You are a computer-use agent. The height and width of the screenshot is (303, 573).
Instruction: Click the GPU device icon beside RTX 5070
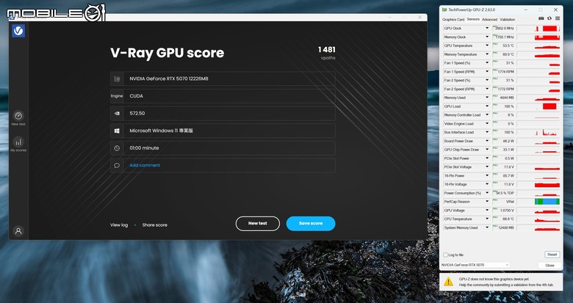117,79
